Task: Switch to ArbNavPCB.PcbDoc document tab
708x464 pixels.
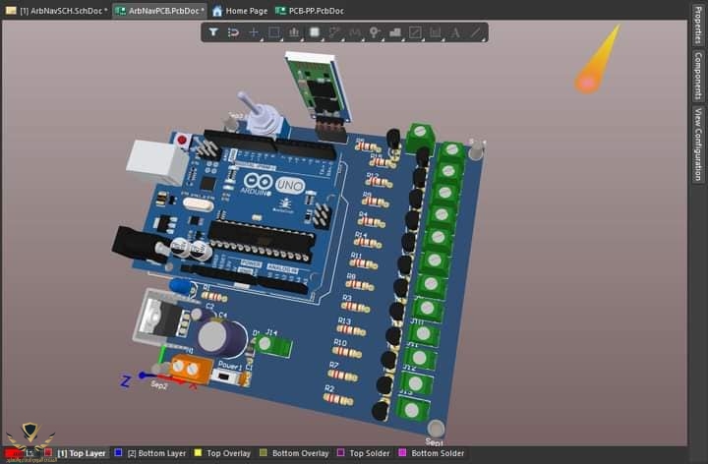Action: coord(160,11)
